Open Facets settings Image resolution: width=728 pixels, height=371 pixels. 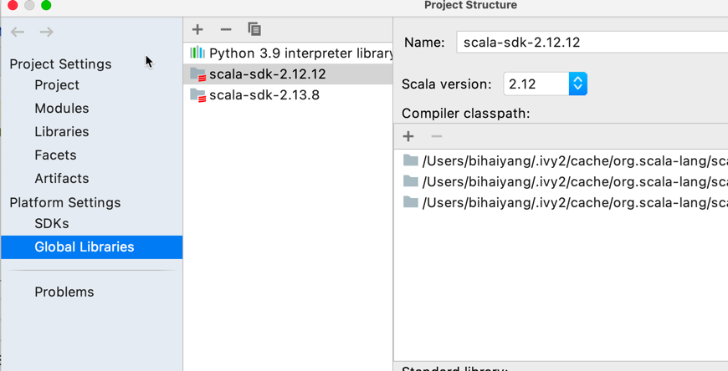55,155
